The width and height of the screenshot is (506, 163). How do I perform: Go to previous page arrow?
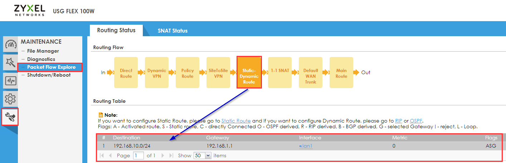[110, 155]
